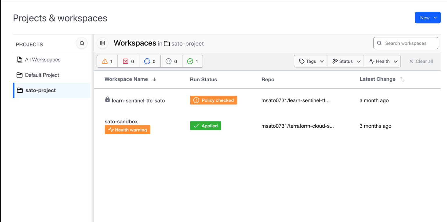Image resolution: width=447 pixels, height=222 pixels.
Task: Click the Health warning badge on sato-sandbox
Action: [x=127, y=130]
